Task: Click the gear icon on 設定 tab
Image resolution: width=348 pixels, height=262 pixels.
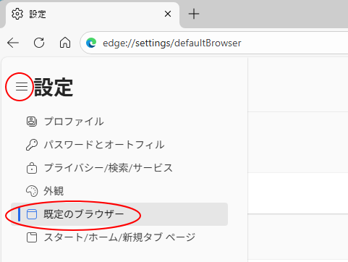Action: coord(17,14)
